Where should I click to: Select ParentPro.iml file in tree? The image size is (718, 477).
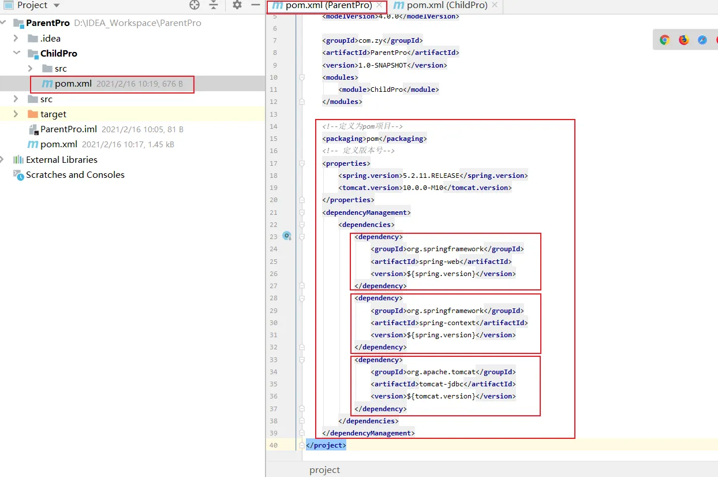68,129
